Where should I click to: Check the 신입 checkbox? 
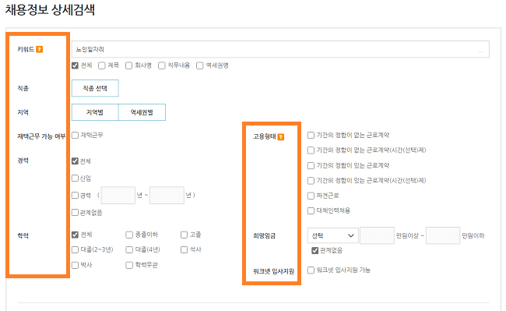[x=75, y=178]
